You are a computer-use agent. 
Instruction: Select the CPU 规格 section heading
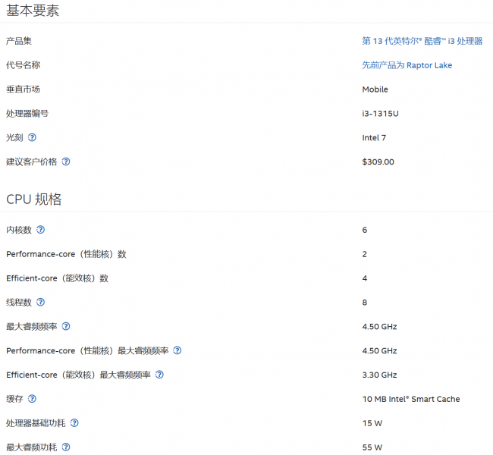(34, 199)
